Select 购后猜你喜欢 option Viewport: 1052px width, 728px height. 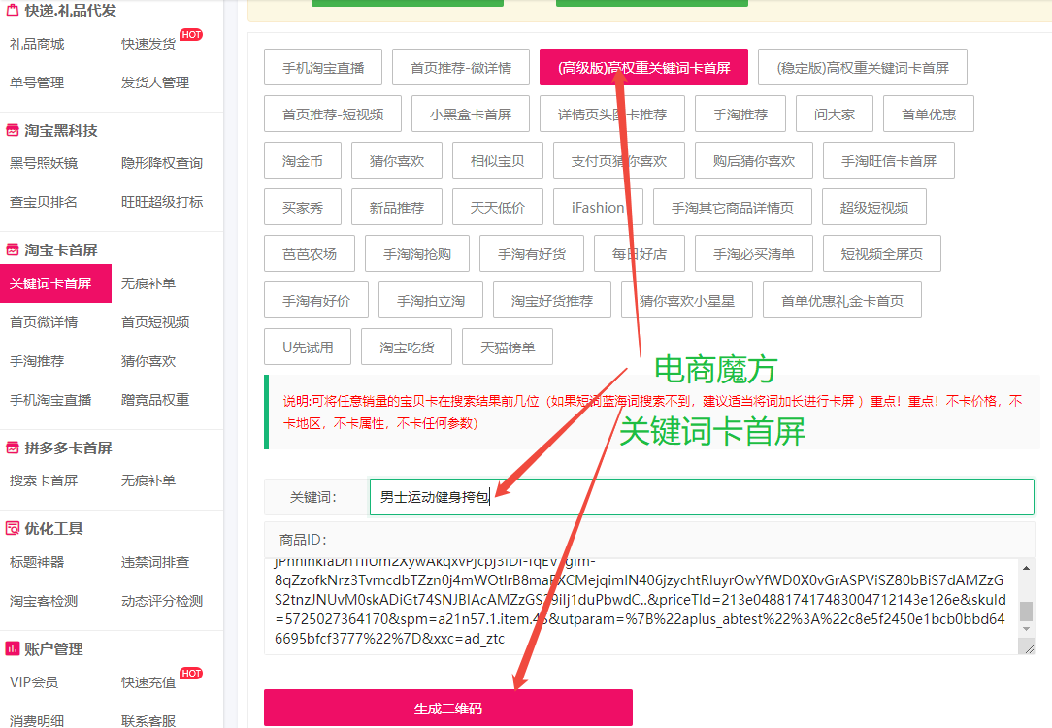pos(753,160)
